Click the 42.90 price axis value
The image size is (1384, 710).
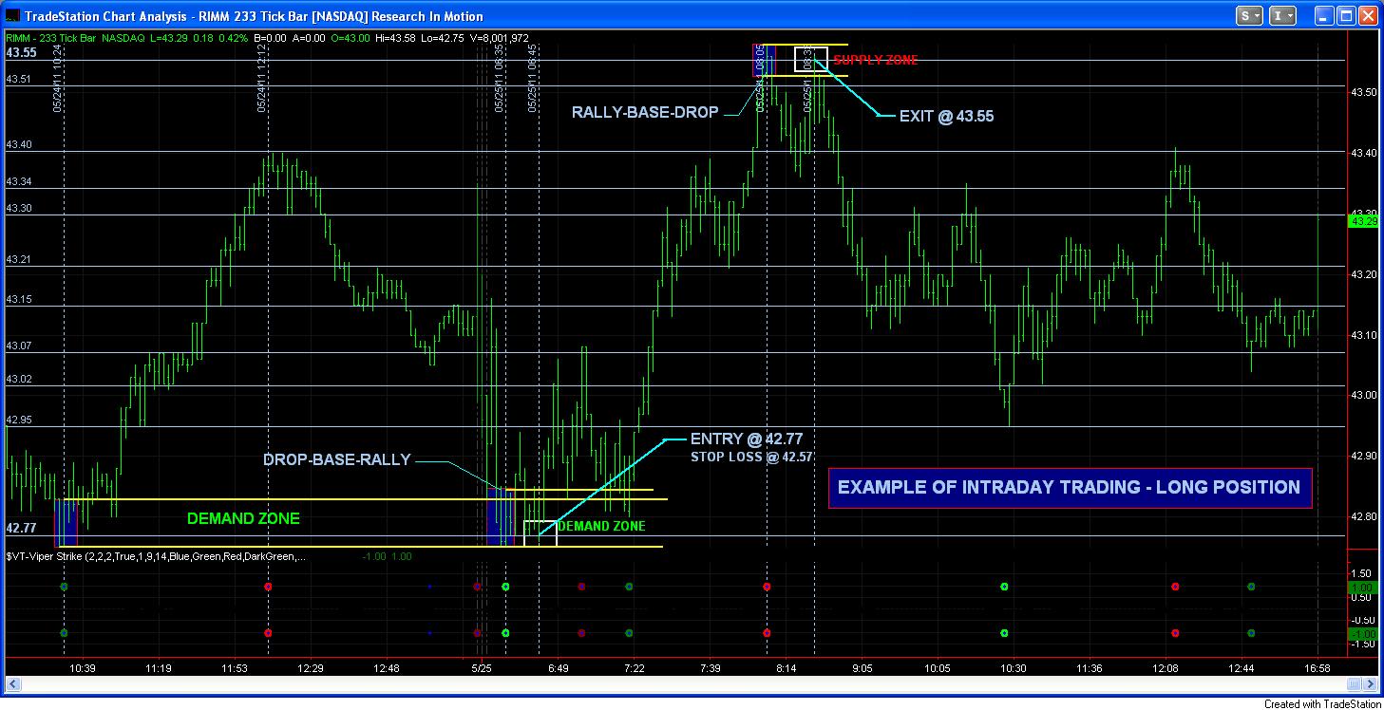tap(1363, 457)
